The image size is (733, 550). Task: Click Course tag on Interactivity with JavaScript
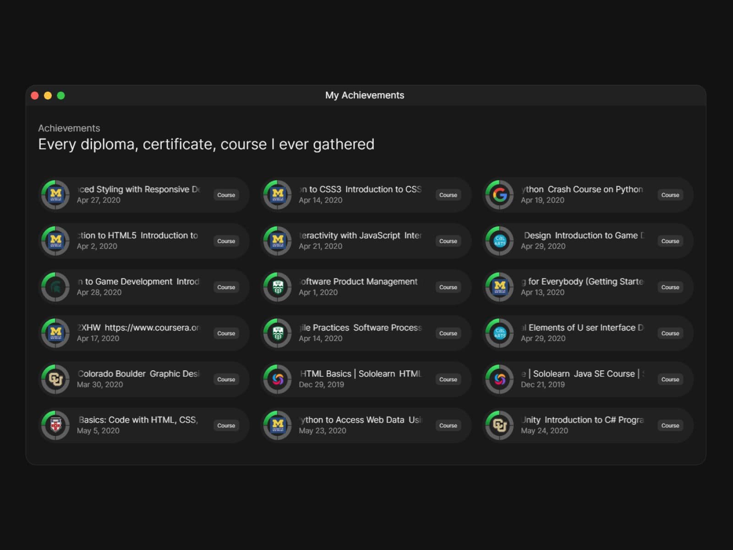(448, 241)
